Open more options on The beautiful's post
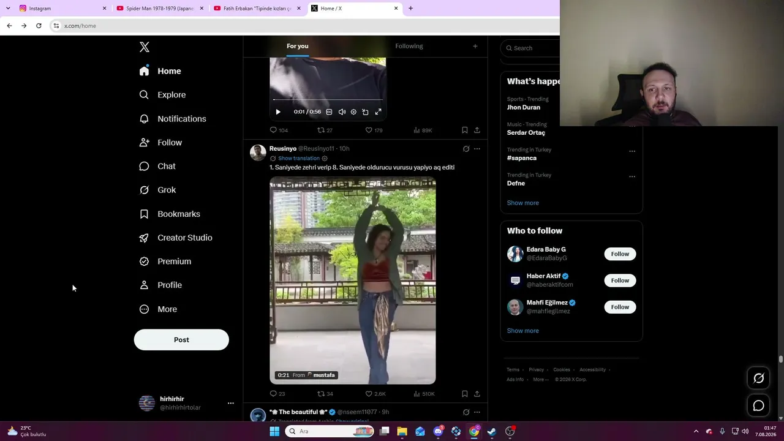This screenshot has width=784, height=441. (x=477, y=412)
